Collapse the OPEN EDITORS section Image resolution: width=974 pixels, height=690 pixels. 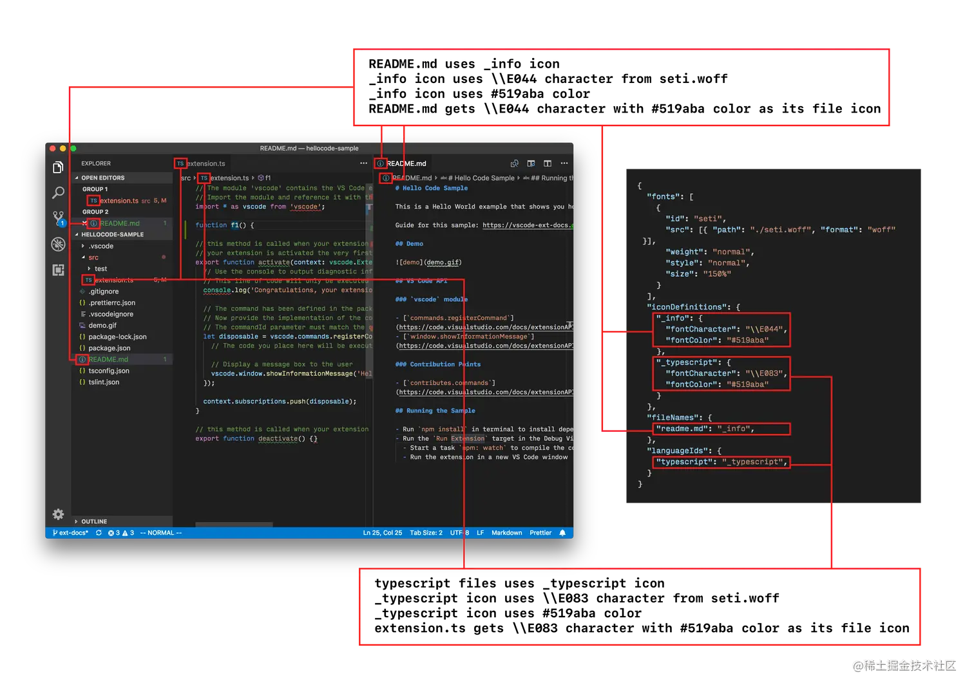122,178
